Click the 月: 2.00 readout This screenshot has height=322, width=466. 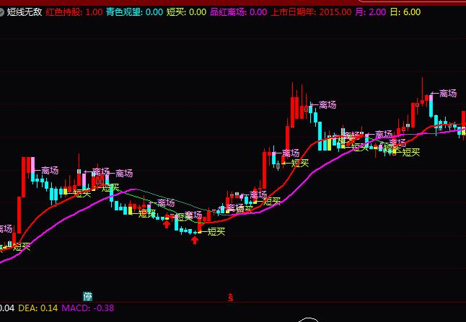(x=374, y=12)
